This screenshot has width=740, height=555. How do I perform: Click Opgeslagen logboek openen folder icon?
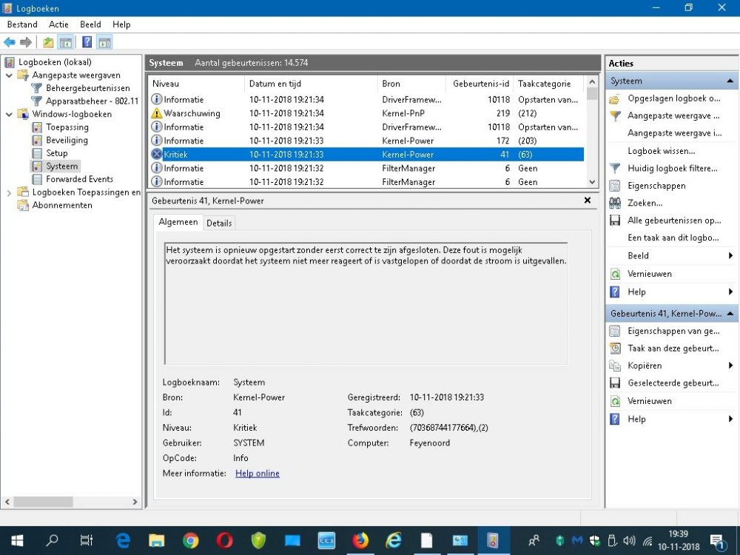coord(614,98)
